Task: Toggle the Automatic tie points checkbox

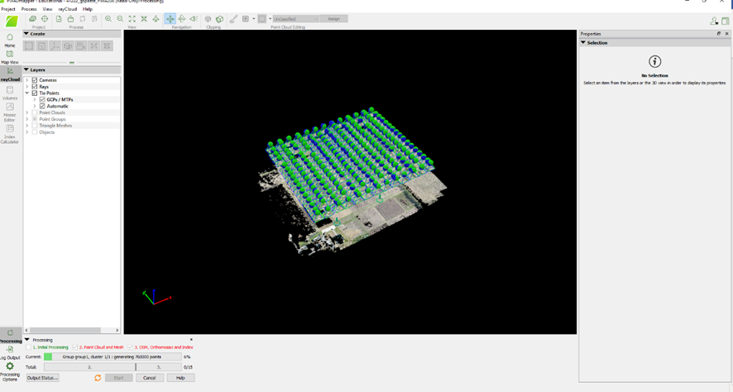Action: click(42, 106)
